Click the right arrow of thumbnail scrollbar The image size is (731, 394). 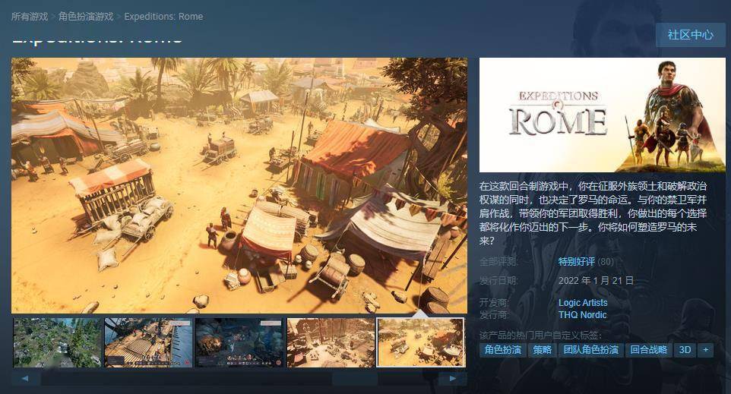(453, 378)
